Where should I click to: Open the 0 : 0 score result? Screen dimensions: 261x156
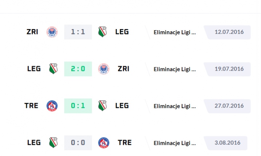pyautogui.click(x=78, y=143)
